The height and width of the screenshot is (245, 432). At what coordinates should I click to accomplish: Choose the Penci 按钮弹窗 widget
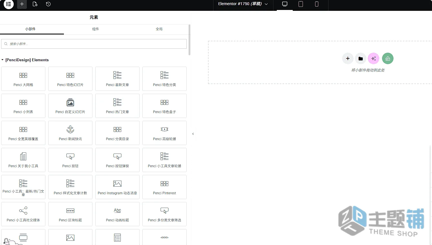click(x=118, y=160)
